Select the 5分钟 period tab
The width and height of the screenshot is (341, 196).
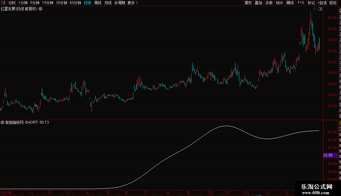point(35,3)
